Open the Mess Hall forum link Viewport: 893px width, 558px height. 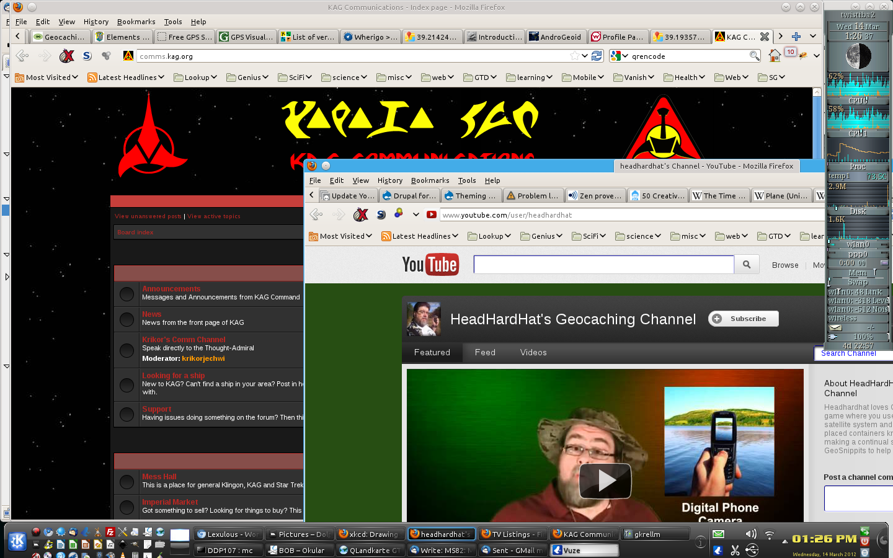159,477
